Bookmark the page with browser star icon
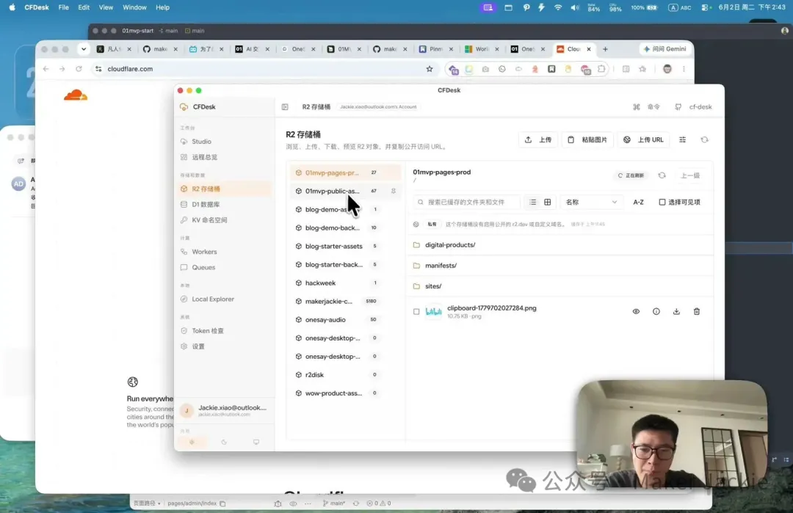The width and height of the screenshot is (793, 513). point(430,69)
